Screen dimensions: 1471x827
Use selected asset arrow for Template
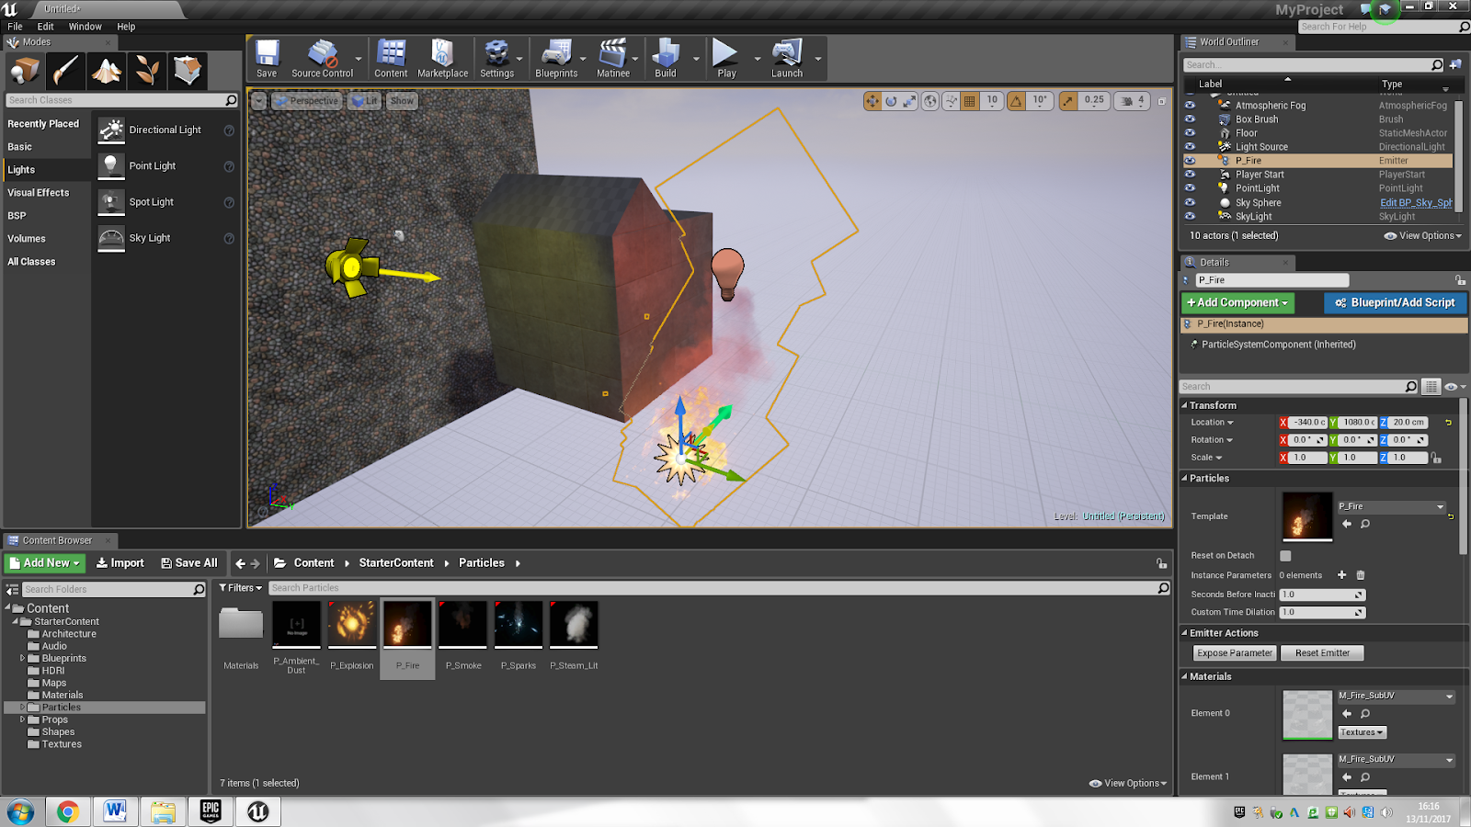[1347, 524]
